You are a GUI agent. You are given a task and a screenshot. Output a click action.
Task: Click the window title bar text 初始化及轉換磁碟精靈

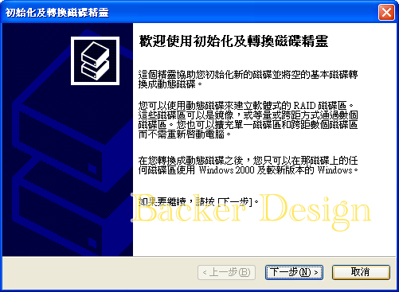pyautogui.click(x=57, y=13)
